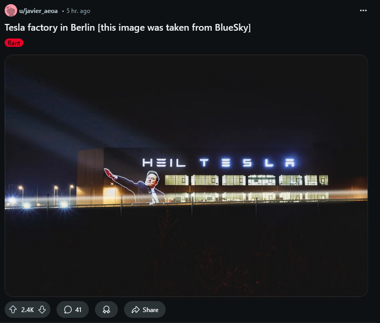Click the pink avatar of javier_aeoa

(x=11, y=10)
